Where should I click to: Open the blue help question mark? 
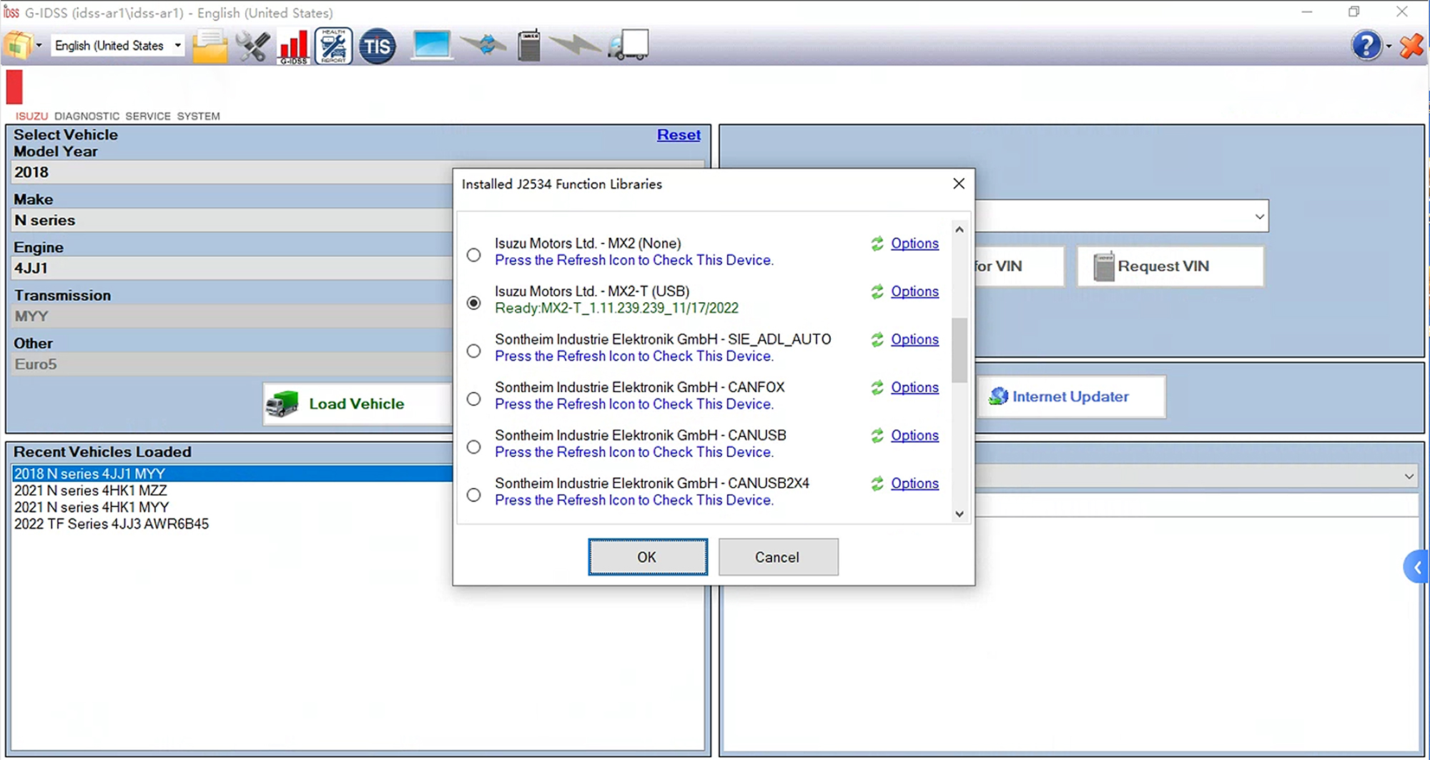(1366, 46)
